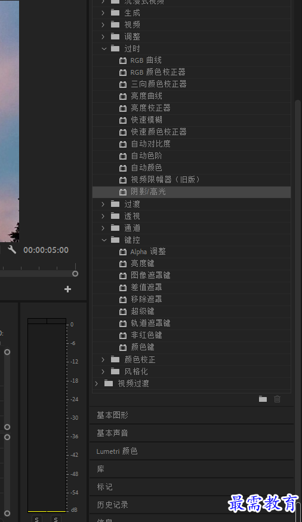Select the 亮度键 effect
The width and height of the screenshot is (302, 522).
coord(141,264)
